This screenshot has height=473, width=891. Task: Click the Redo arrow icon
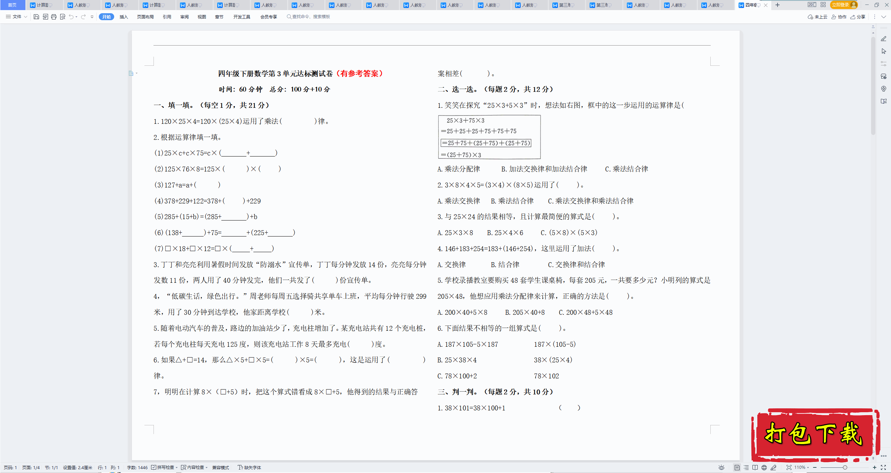coord(83,17)
